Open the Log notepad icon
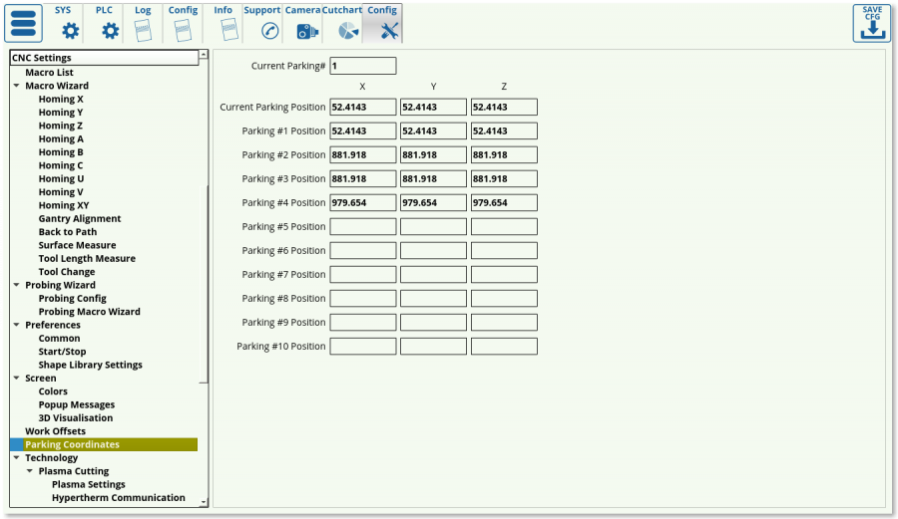 click(143, 30)
